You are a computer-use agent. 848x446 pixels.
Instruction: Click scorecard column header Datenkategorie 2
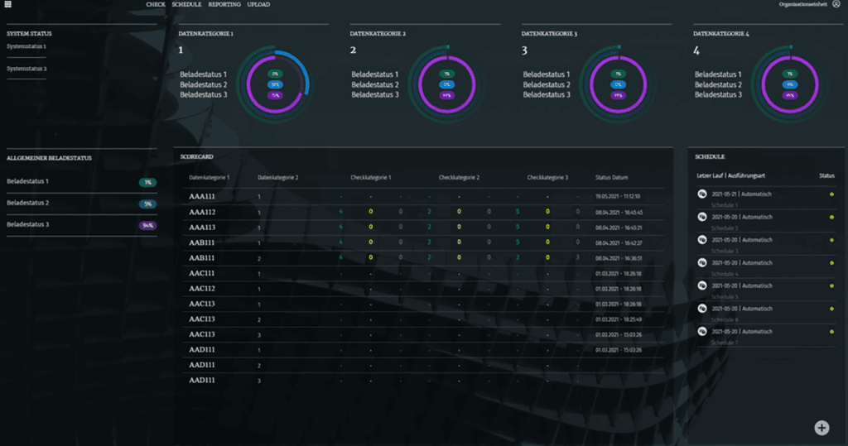[278, 177]
